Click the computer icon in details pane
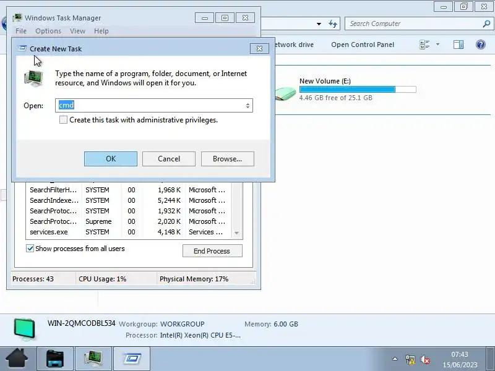Viewport: 495px width, 371px height. pyautogui.click(x=25, y=329)
